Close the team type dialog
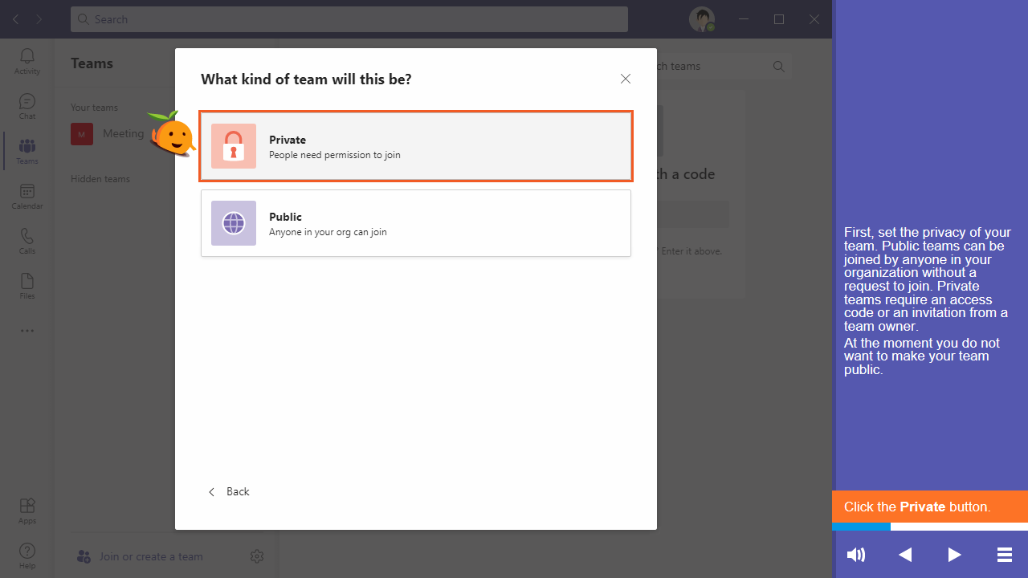The height and width of the screenshot is (578, 1028). (x=626, y=79)
